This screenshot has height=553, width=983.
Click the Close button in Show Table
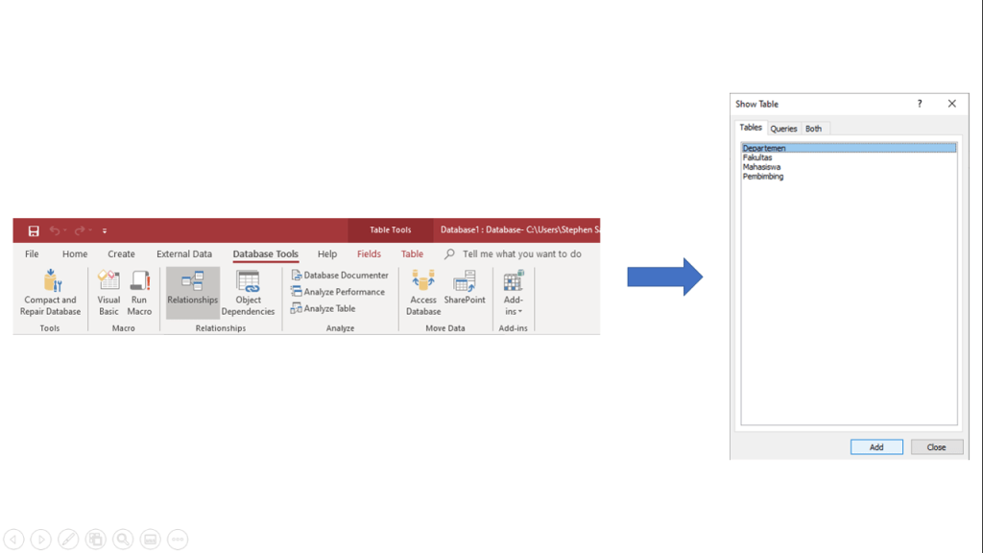point(936,447)
